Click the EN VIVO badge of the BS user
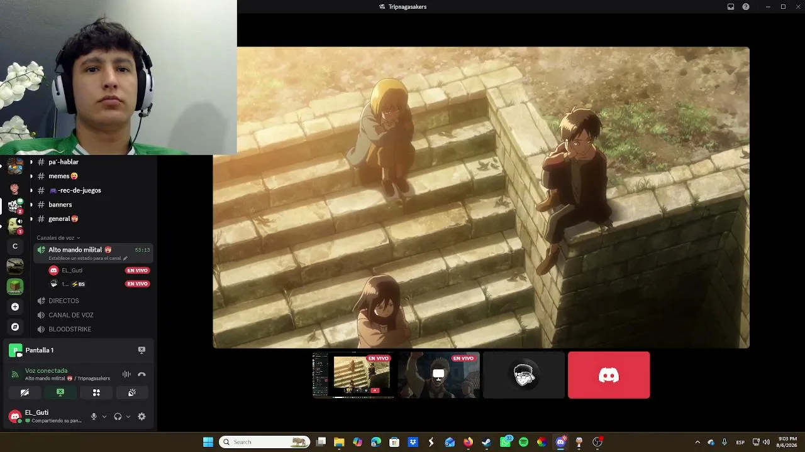805x452 pixels. pyautogui.click(x=137, y=284)
